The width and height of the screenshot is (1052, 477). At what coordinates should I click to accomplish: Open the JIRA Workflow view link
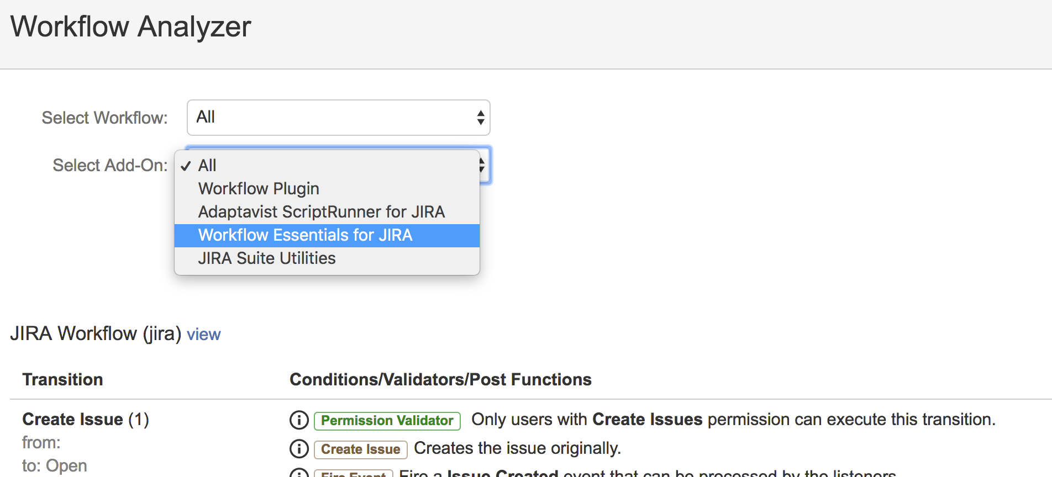click(203, 335)
